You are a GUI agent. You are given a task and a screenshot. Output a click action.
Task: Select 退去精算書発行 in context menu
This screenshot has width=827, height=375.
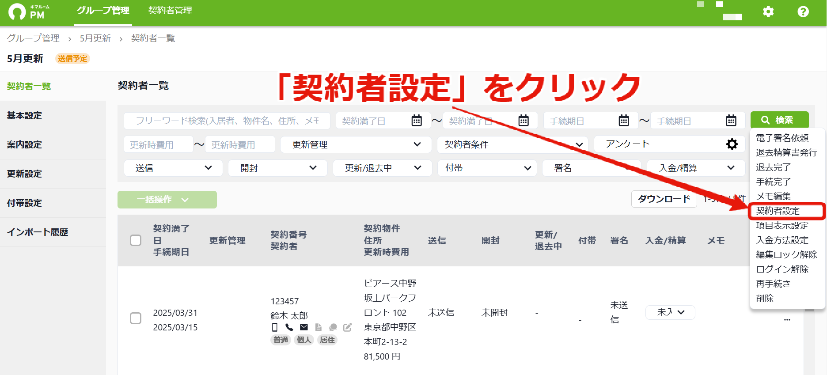point(786,152)
